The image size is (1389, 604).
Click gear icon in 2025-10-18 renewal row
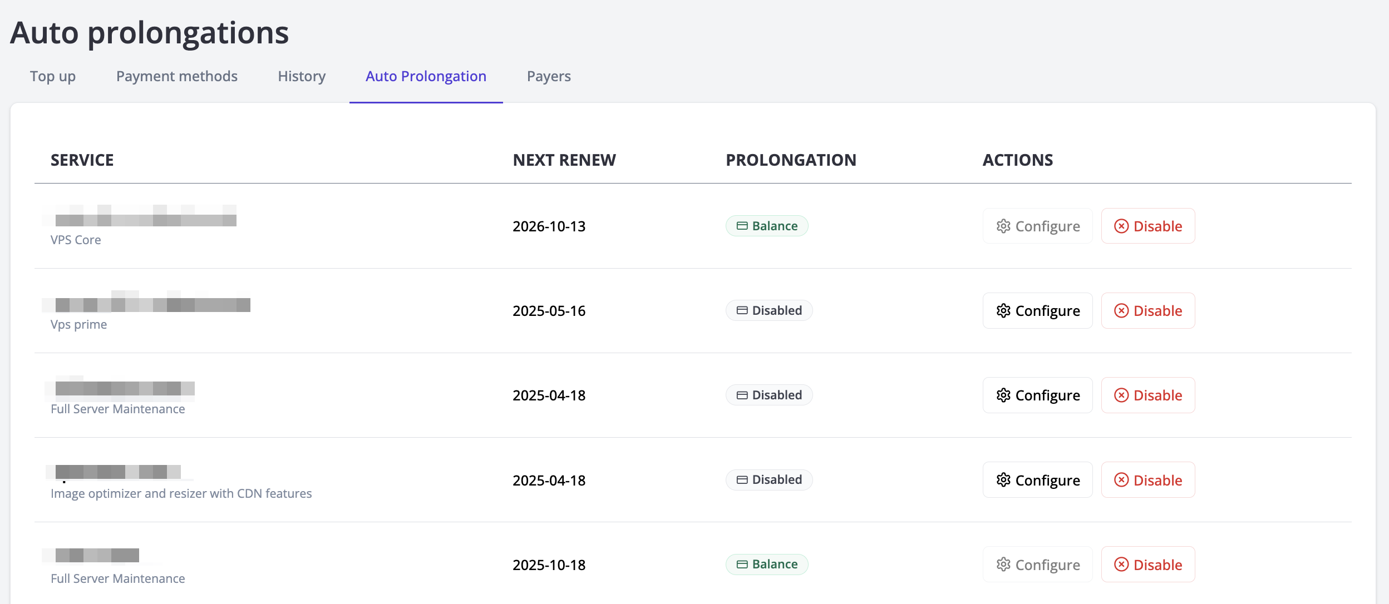pos(1003,565)
